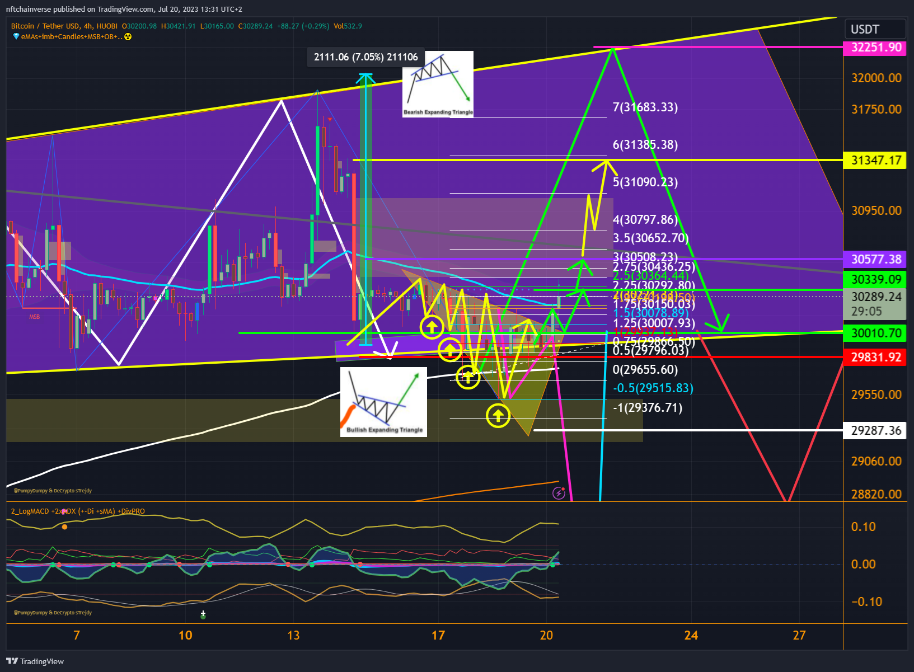This screenshot has width=914, height=672.
Task: Click the 0.00 value on indicator axis
Action: pos(864,565)
